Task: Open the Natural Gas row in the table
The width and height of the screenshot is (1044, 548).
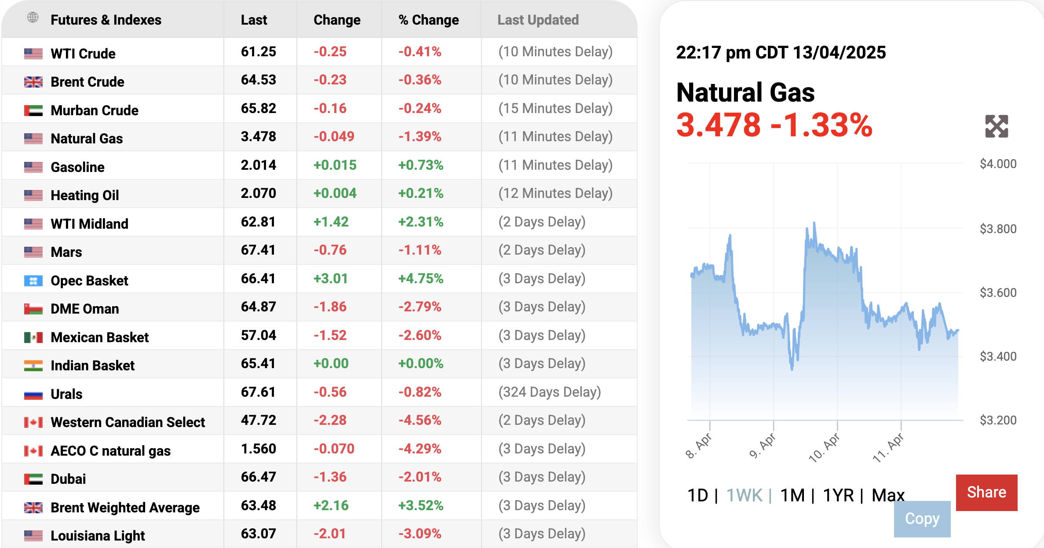Action: pyautogui.click(x=87, y=139)
